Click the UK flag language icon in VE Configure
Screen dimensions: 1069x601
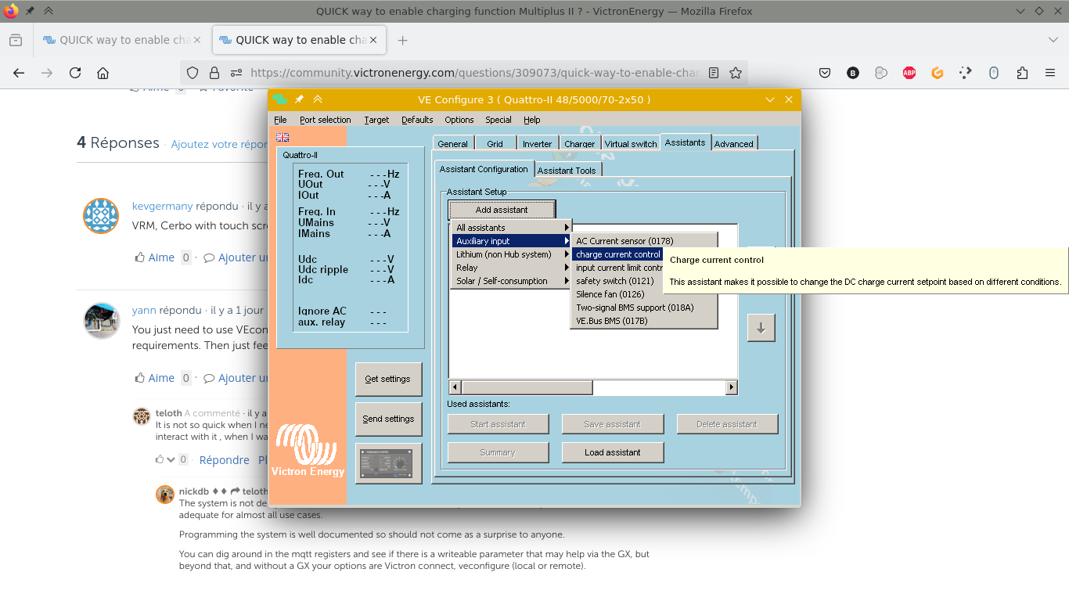coord(283,137)
